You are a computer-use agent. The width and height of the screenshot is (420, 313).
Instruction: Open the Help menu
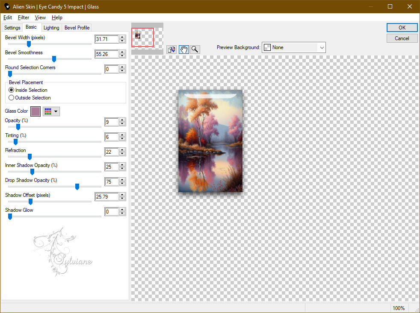coord(57,18)
